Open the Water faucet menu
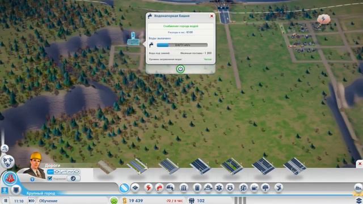The height and width of the screenshot is (204, 363). pos(159,188)
